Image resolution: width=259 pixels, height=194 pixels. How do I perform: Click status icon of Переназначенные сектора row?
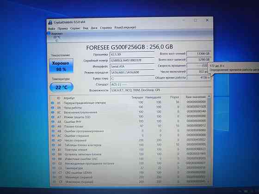(53, 103)
